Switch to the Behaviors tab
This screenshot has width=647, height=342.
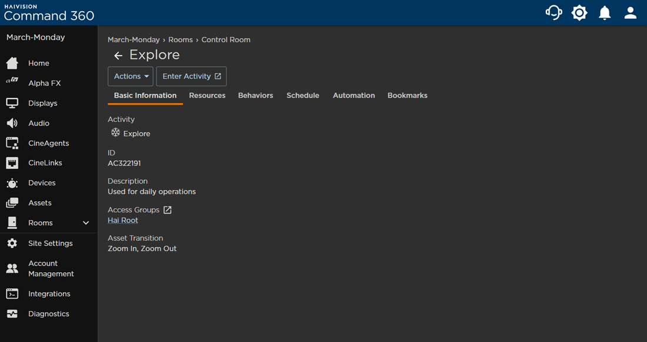click(x=255, y=96)
